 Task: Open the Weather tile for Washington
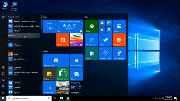(76, 88)
